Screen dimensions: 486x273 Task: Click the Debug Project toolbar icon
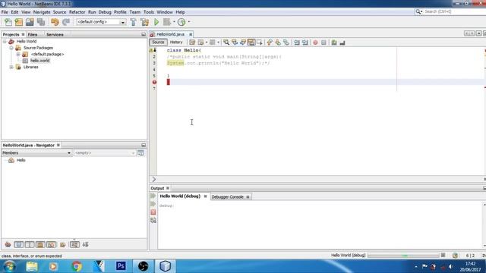click(x=167, y=22)
